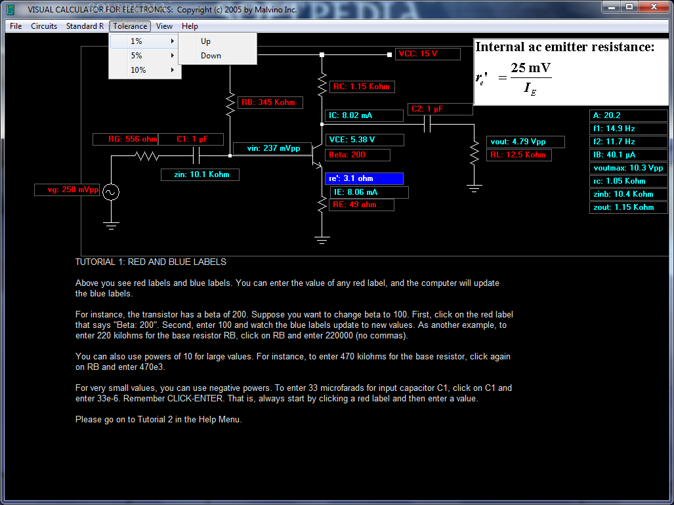674x505 pixels.
Task: Click the calculator app icon in title bar
Action: (11, 9)
